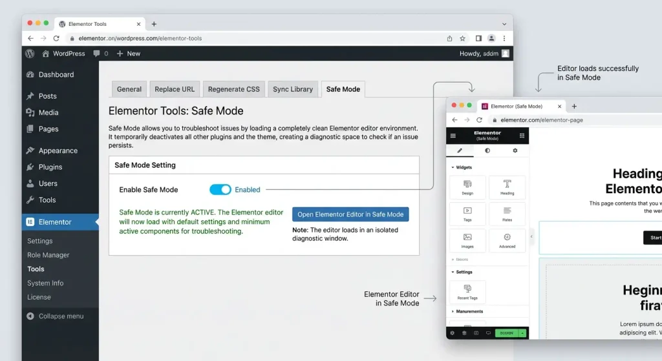Viewport: 662px width, 361px height.
Task: Open Dashboard in WordPress sidebar
Action: coord(56,75)
